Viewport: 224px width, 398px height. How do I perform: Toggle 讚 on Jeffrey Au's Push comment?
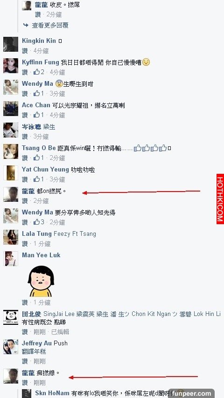pyautogui.click(x=25, y=361)
